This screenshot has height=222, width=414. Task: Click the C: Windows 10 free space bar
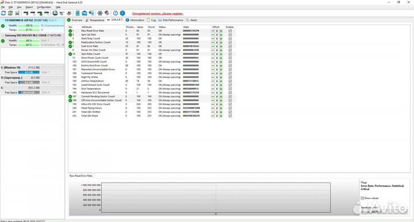point(29,72)
